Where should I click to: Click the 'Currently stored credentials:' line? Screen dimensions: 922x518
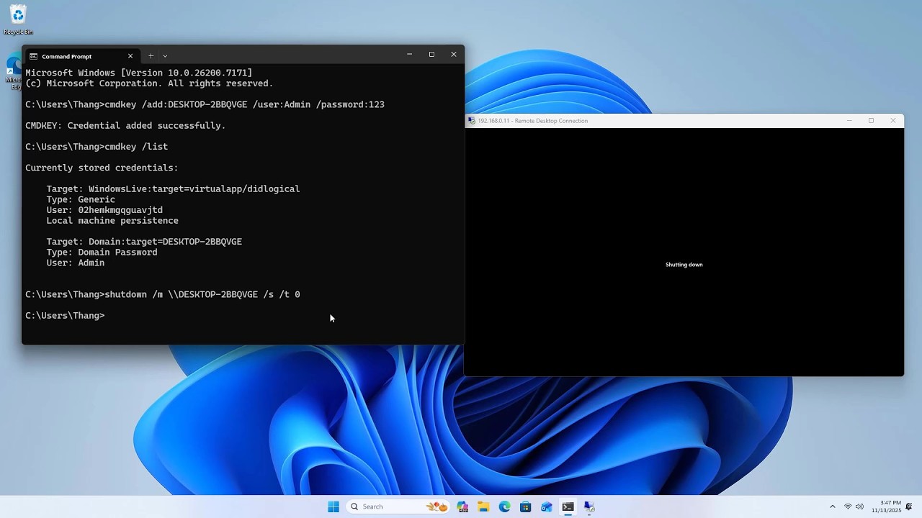102,168
